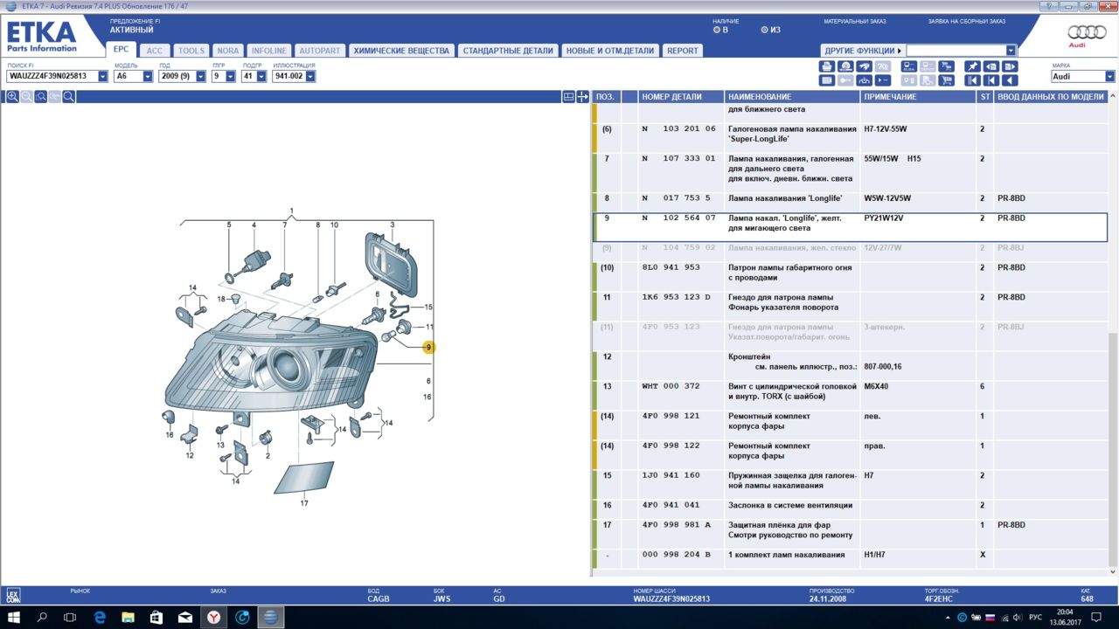
Task: Select the 'ИЗ' availability radio button
Action: coord(765,30)
